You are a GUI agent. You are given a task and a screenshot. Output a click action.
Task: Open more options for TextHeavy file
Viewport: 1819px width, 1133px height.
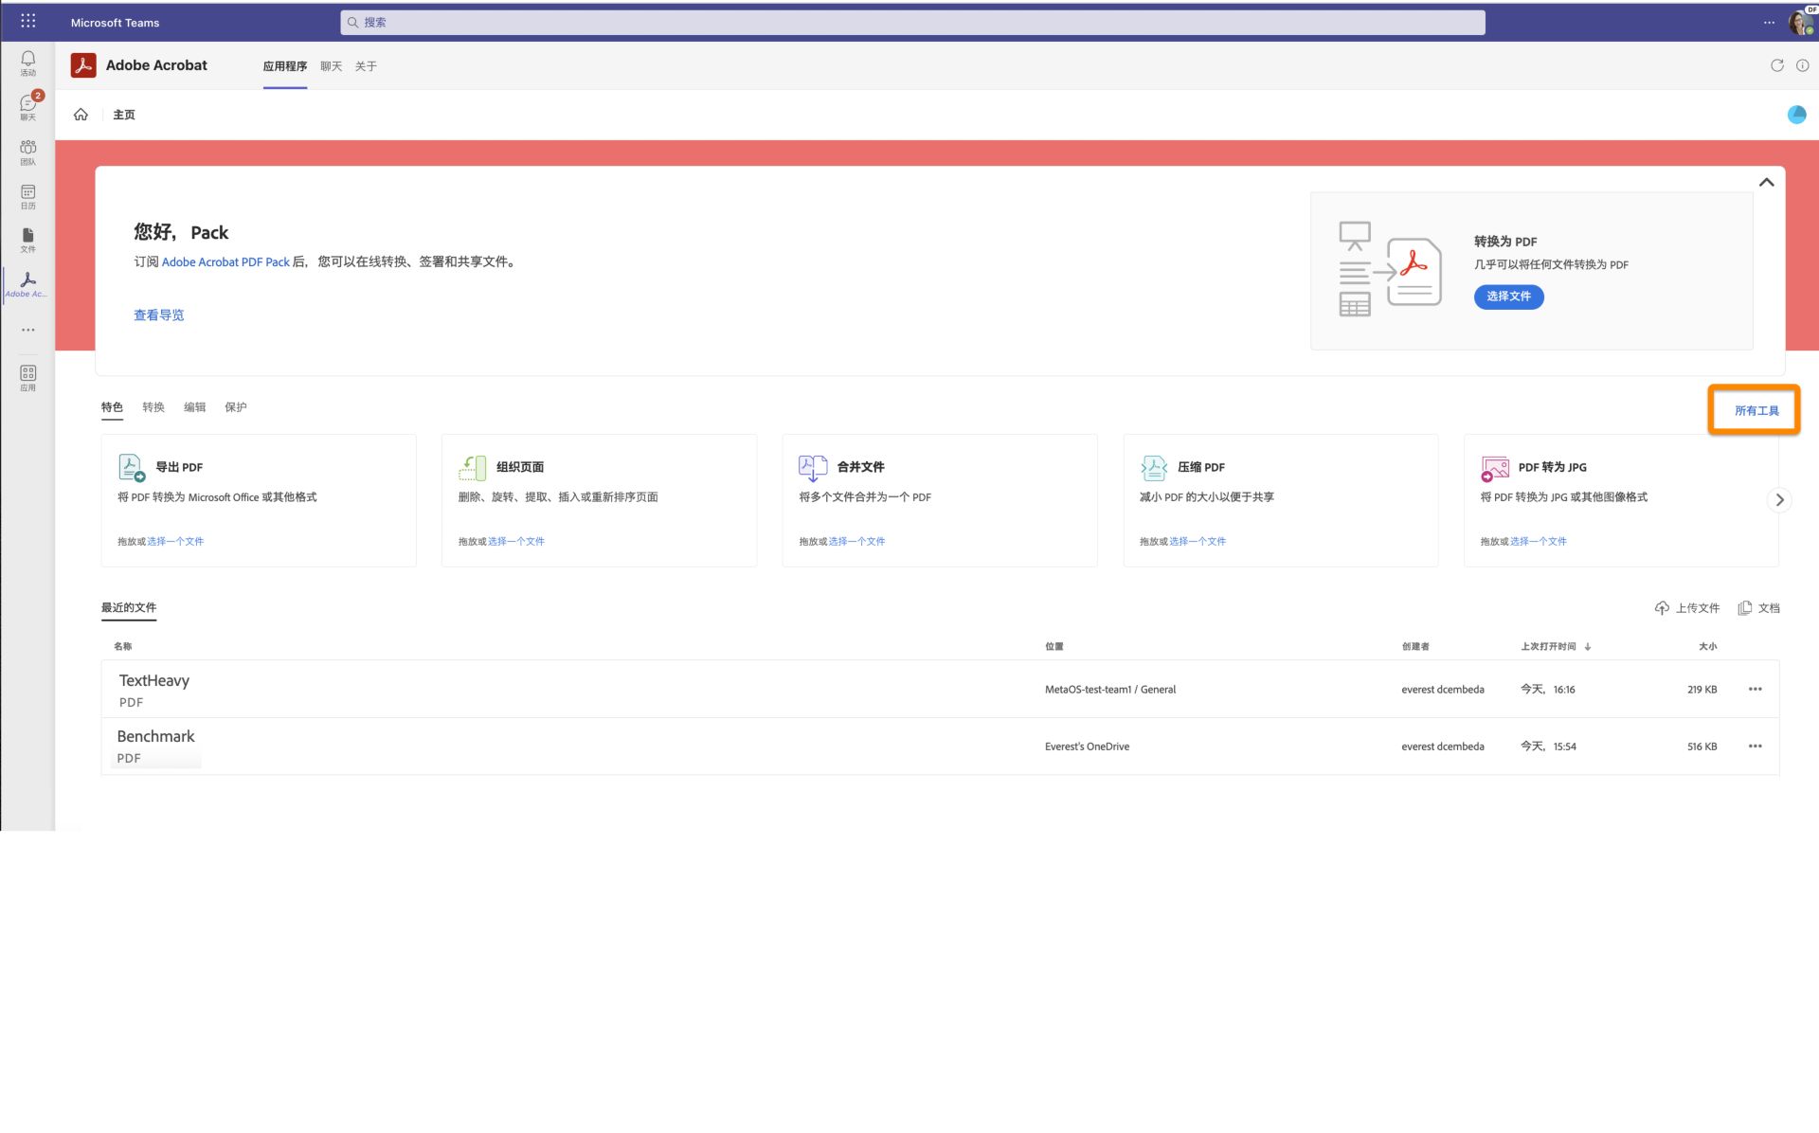[x=1755, y=689]
